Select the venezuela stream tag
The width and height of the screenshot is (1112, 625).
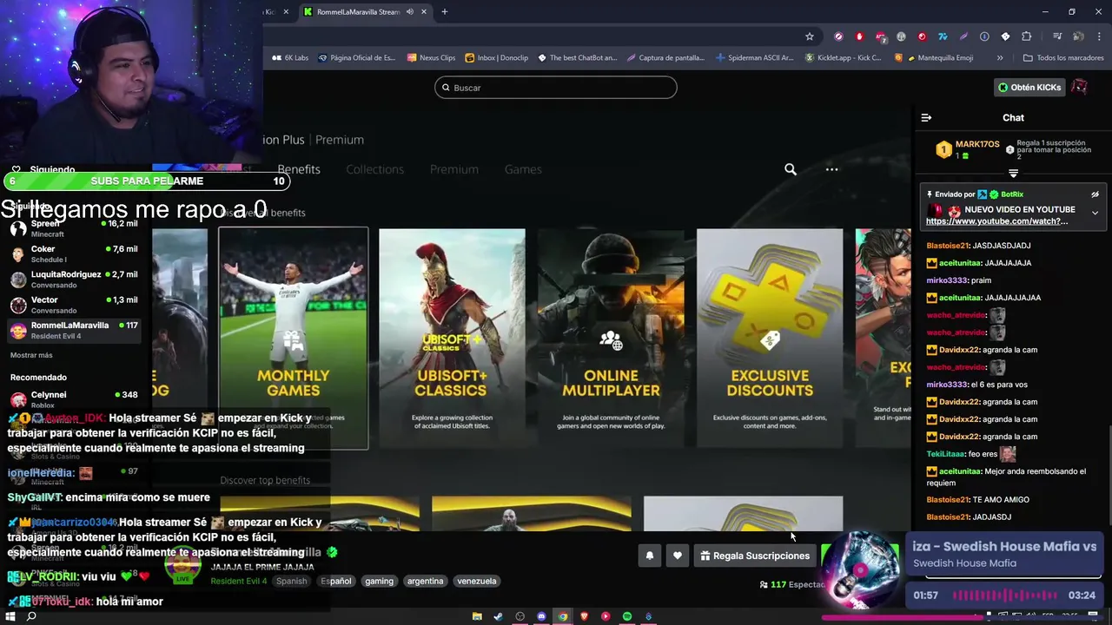[x=477, y=582]
